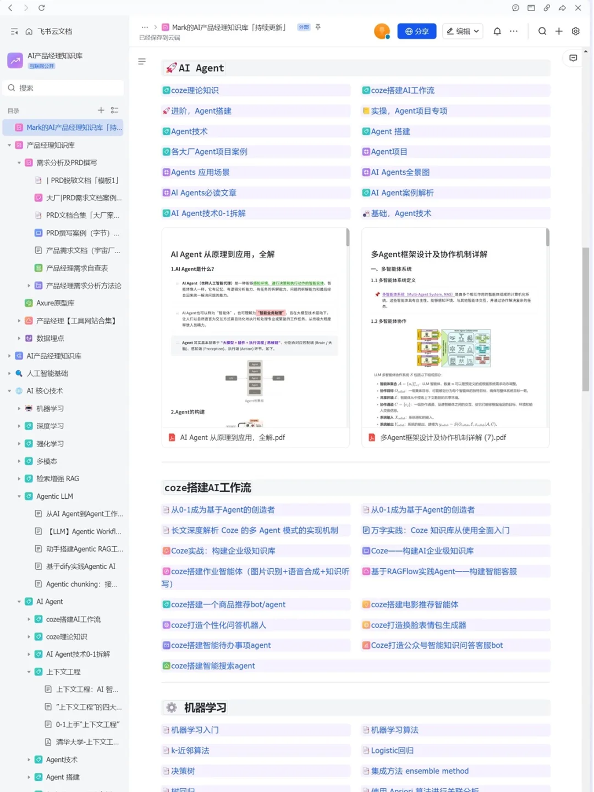Image resolution: width=594 pixels, height=792 pixels.
Task: Collapse the Agentic LLM tree node
Action: [x=19, y=496]
